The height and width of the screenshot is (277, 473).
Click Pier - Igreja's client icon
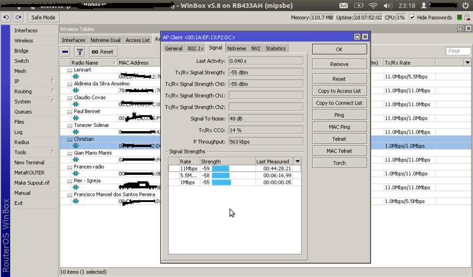pos(76,187)
